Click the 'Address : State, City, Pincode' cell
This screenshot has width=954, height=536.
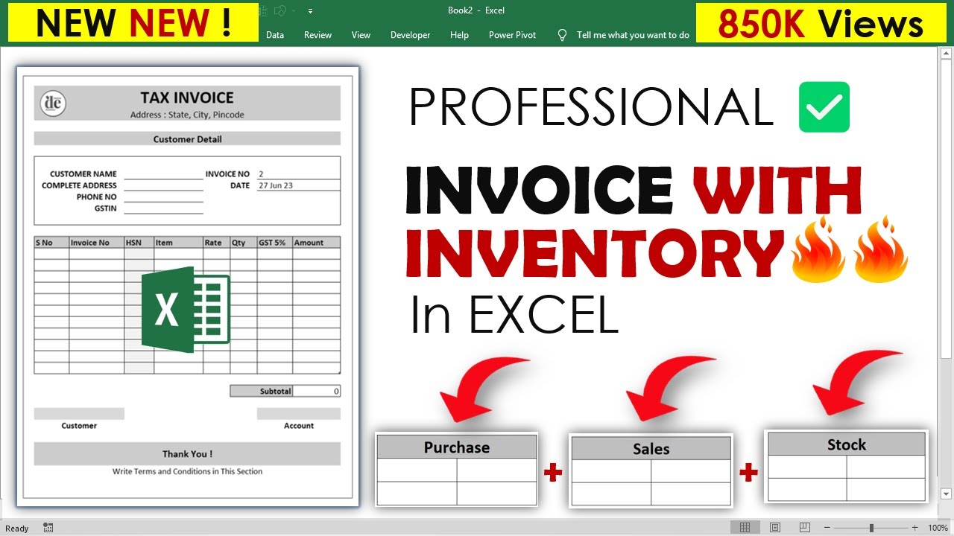point(187,115)
